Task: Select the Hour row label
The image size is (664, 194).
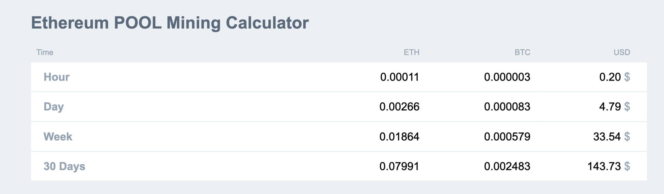Action: coord(56,77)
